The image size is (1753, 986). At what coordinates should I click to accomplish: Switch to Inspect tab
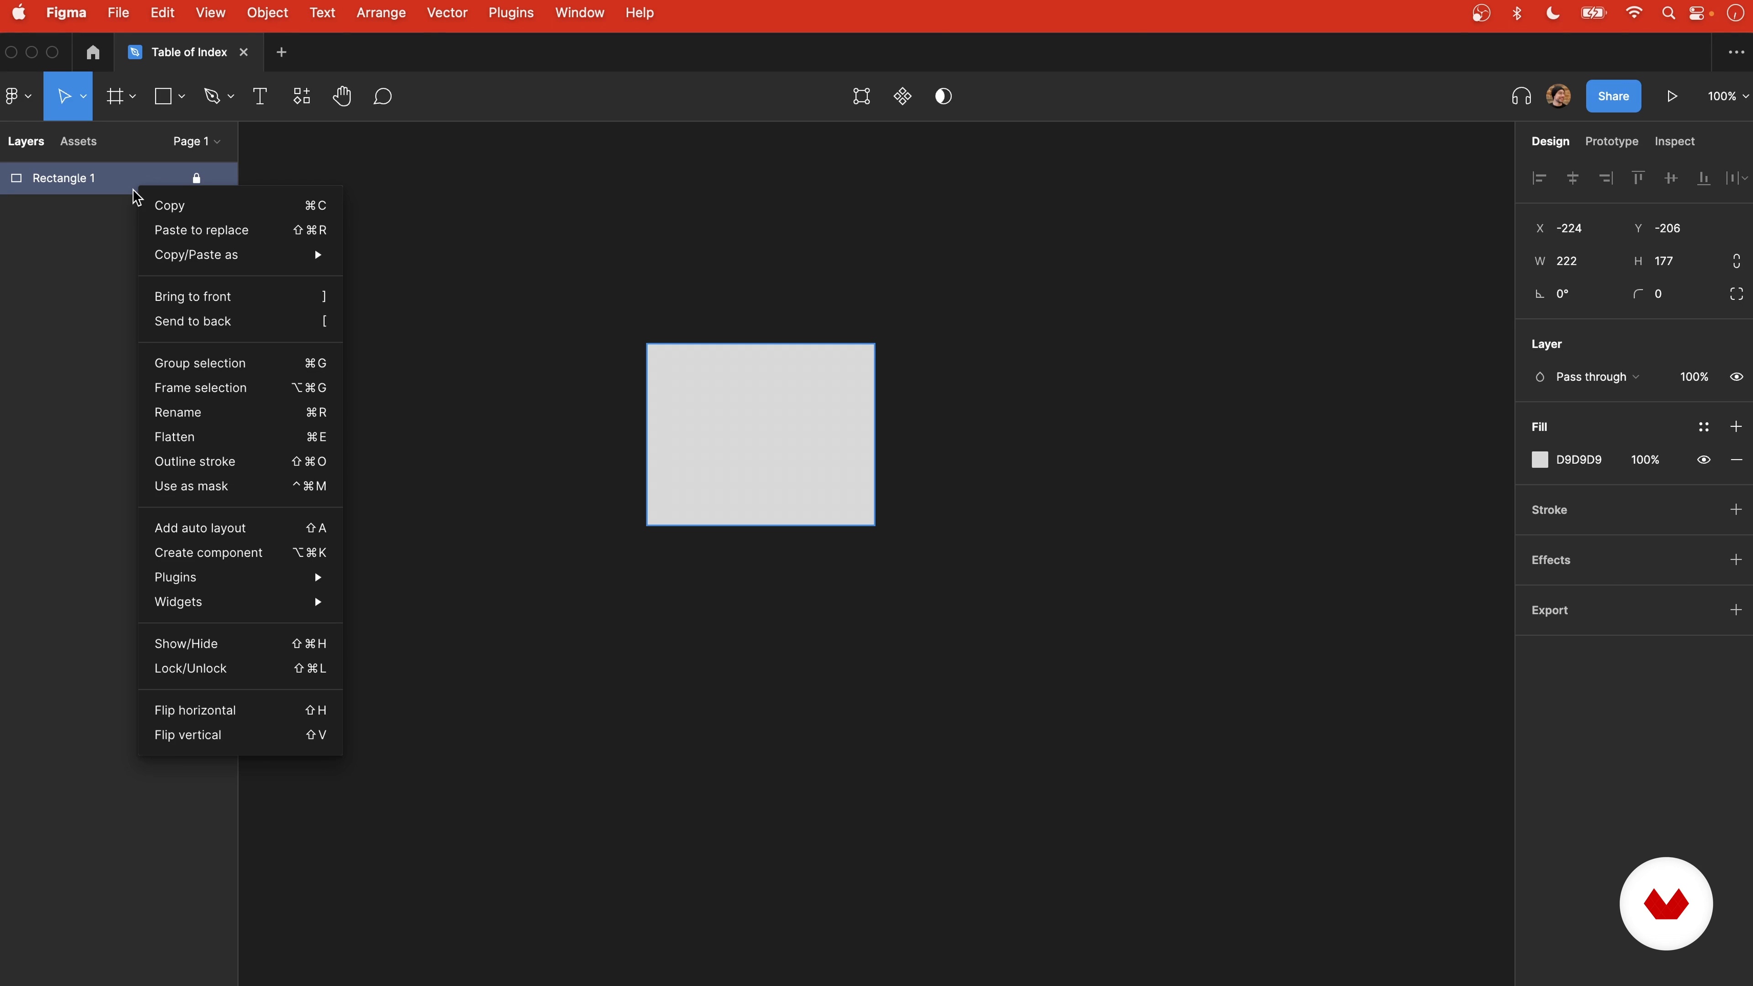pyautogui.click(x=1674, y=142)
